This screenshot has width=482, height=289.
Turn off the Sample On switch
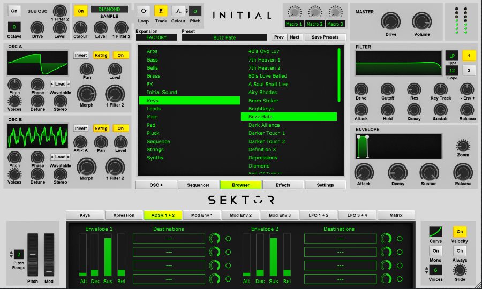[80, 11]
